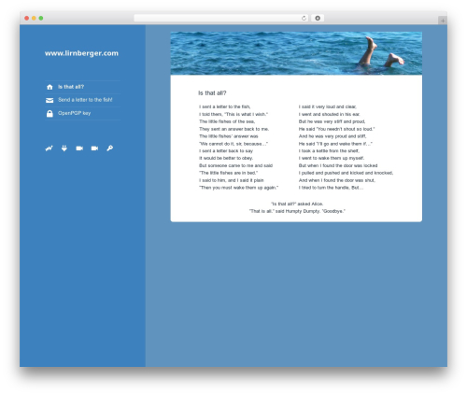Click the line 'It would be better to obey.'
The image size is (467, 395).
(226, 158)
